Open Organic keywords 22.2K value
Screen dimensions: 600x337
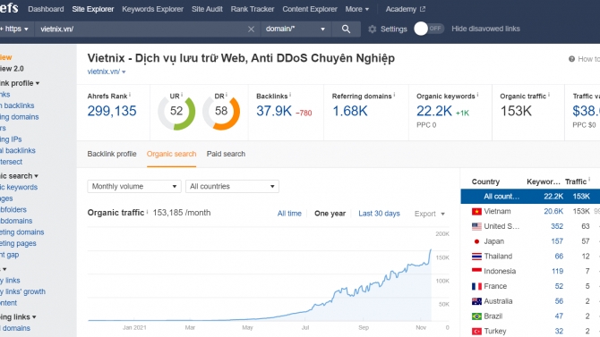click(434, 111)
